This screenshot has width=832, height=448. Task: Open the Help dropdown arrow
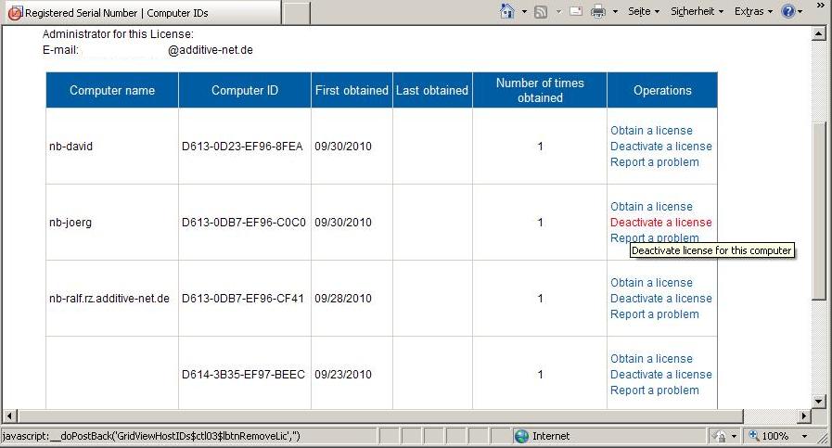[x=800, y=12]
